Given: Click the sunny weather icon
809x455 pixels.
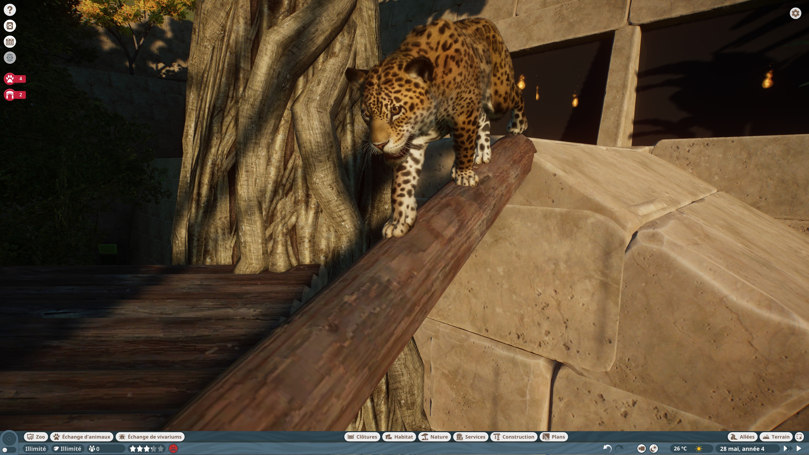Looking at the screenshot, I should (699, 449).
